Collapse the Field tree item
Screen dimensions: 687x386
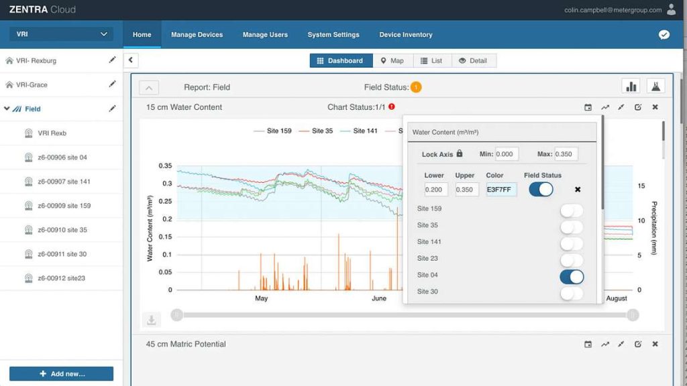coord(7,109)
